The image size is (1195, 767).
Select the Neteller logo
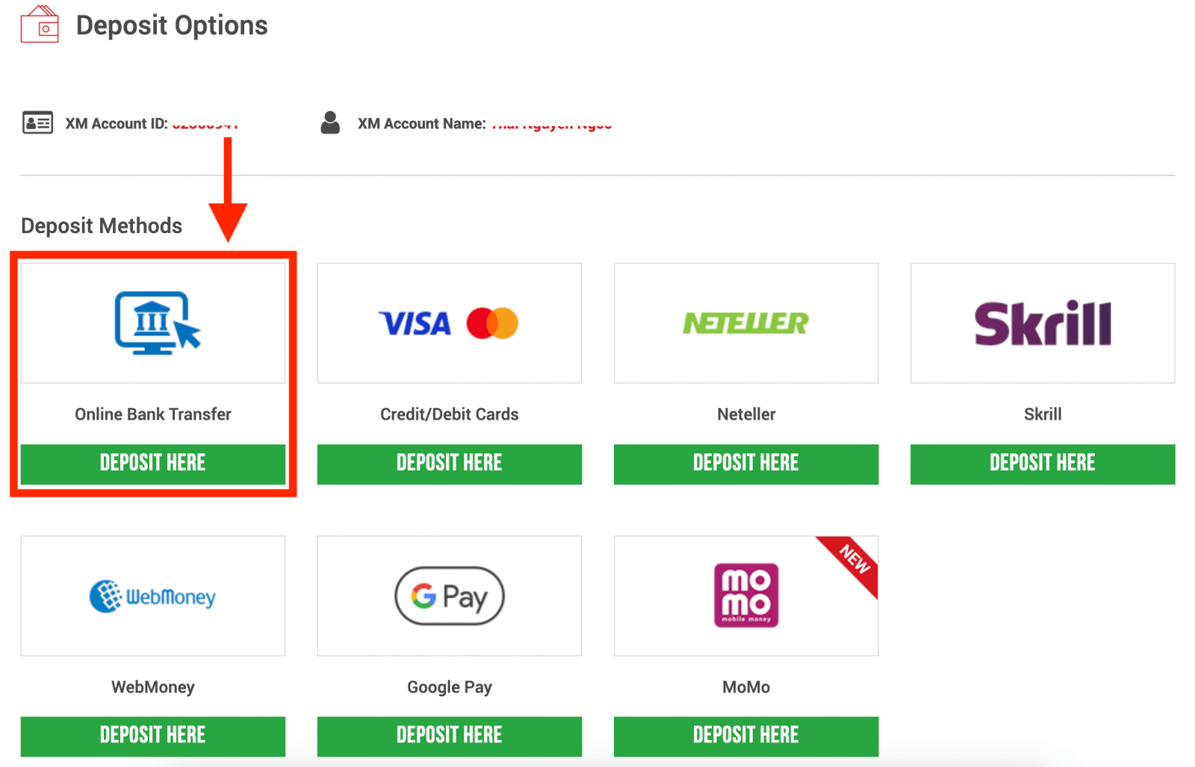coord(745,323)
